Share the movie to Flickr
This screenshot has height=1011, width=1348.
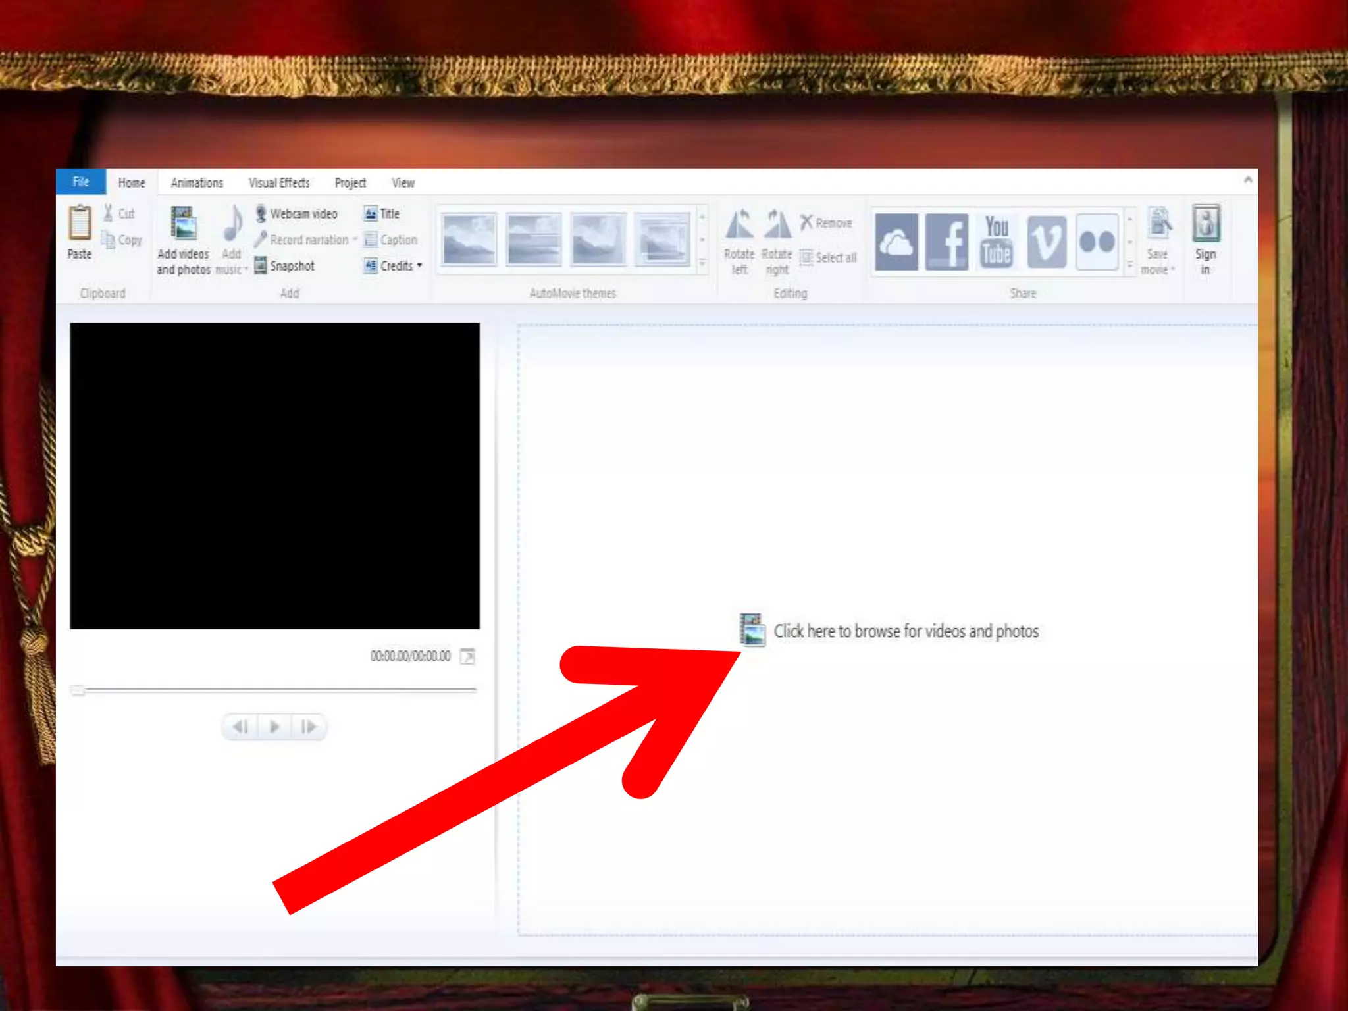1097,242
